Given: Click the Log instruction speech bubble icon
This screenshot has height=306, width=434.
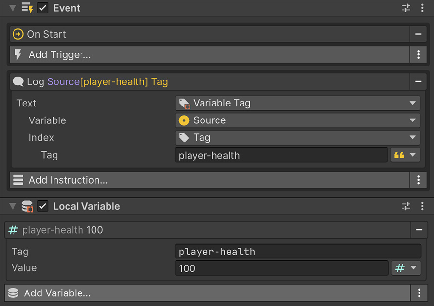Looking at the screenshot, I should 18,81.
